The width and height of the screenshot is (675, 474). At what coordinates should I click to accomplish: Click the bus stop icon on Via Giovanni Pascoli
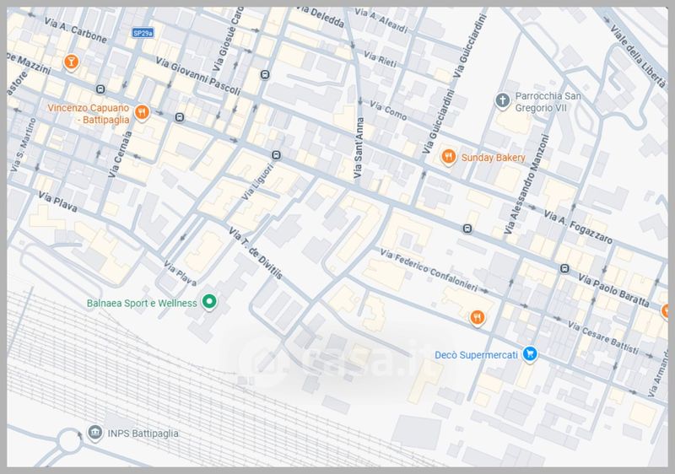(265, 74)
